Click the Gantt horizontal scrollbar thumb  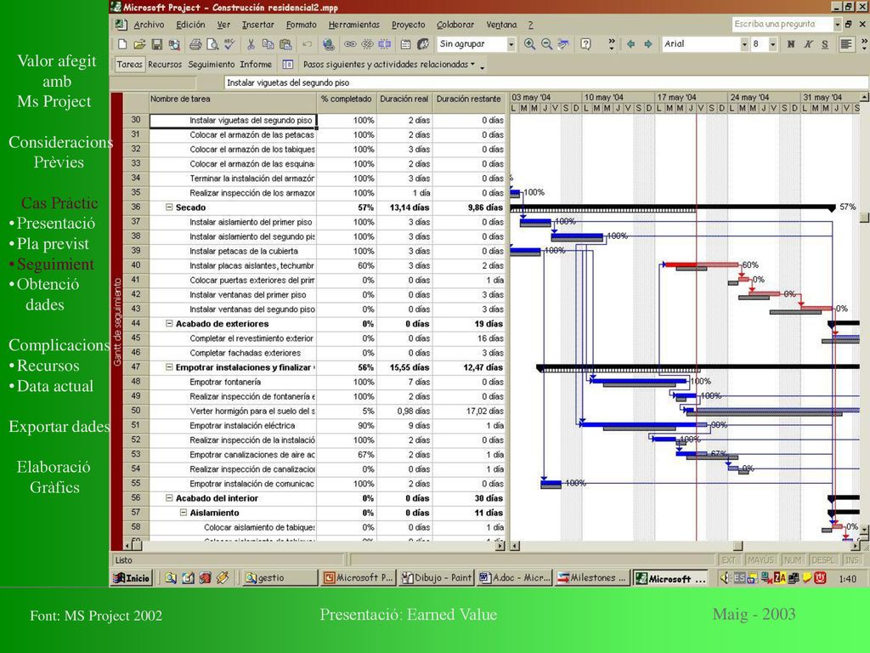coord(737,546)
